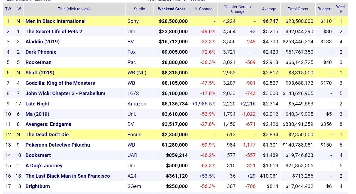
Task: Open Dark Phoenix movie page
Action: coord(41,52)
